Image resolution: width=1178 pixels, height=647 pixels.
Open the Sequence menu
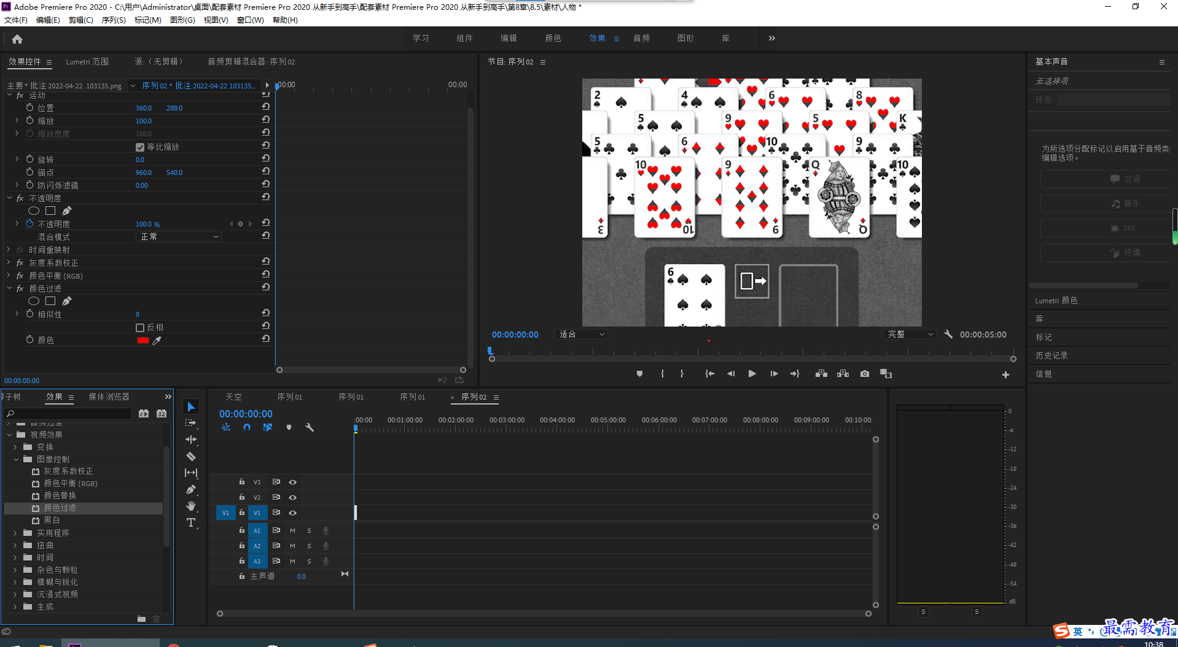pos(114,20)
